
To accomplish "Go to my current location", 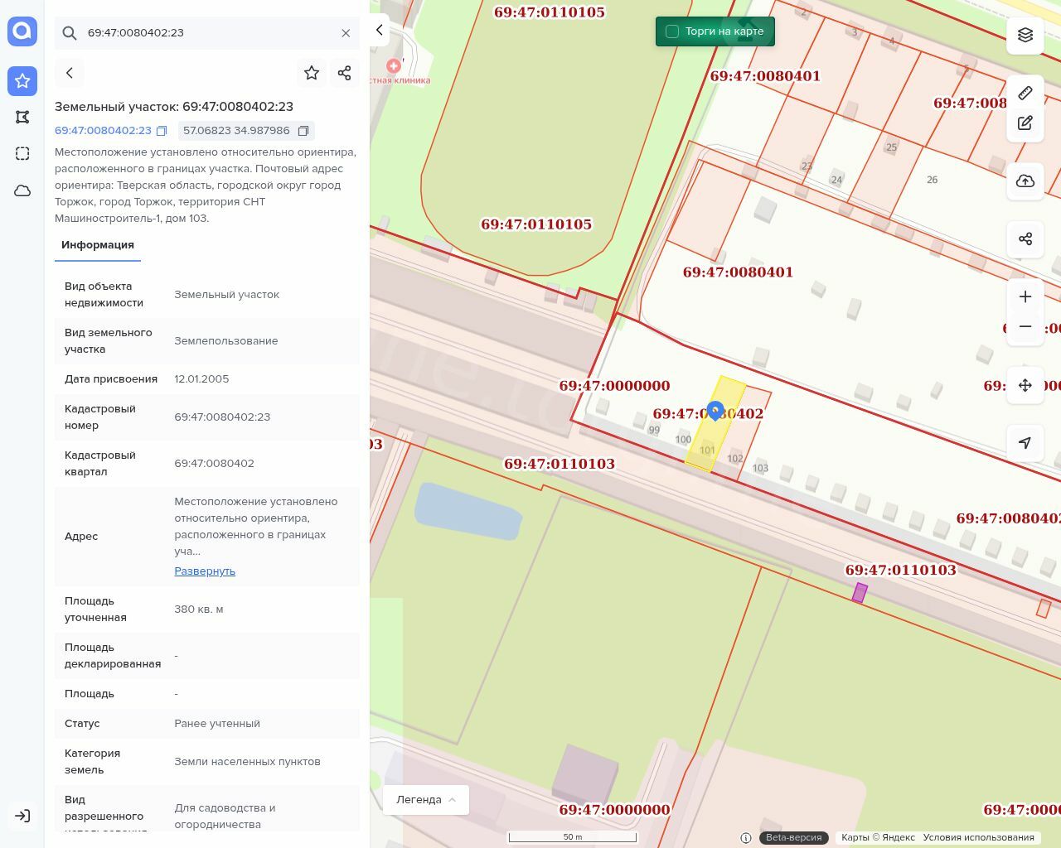I will tap(1025, 443).
